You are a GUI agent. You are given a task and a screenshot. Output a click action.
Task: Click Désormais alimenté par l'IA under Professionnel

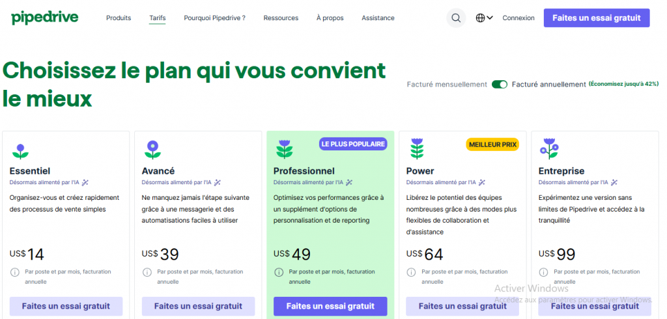pos(308,182)
